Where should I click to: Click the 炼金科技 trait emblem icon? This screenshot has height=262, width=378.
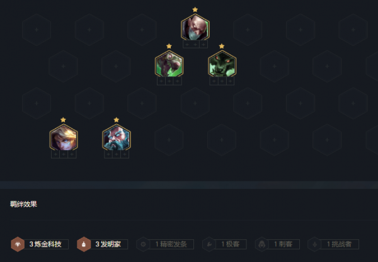tap(18, 244)
